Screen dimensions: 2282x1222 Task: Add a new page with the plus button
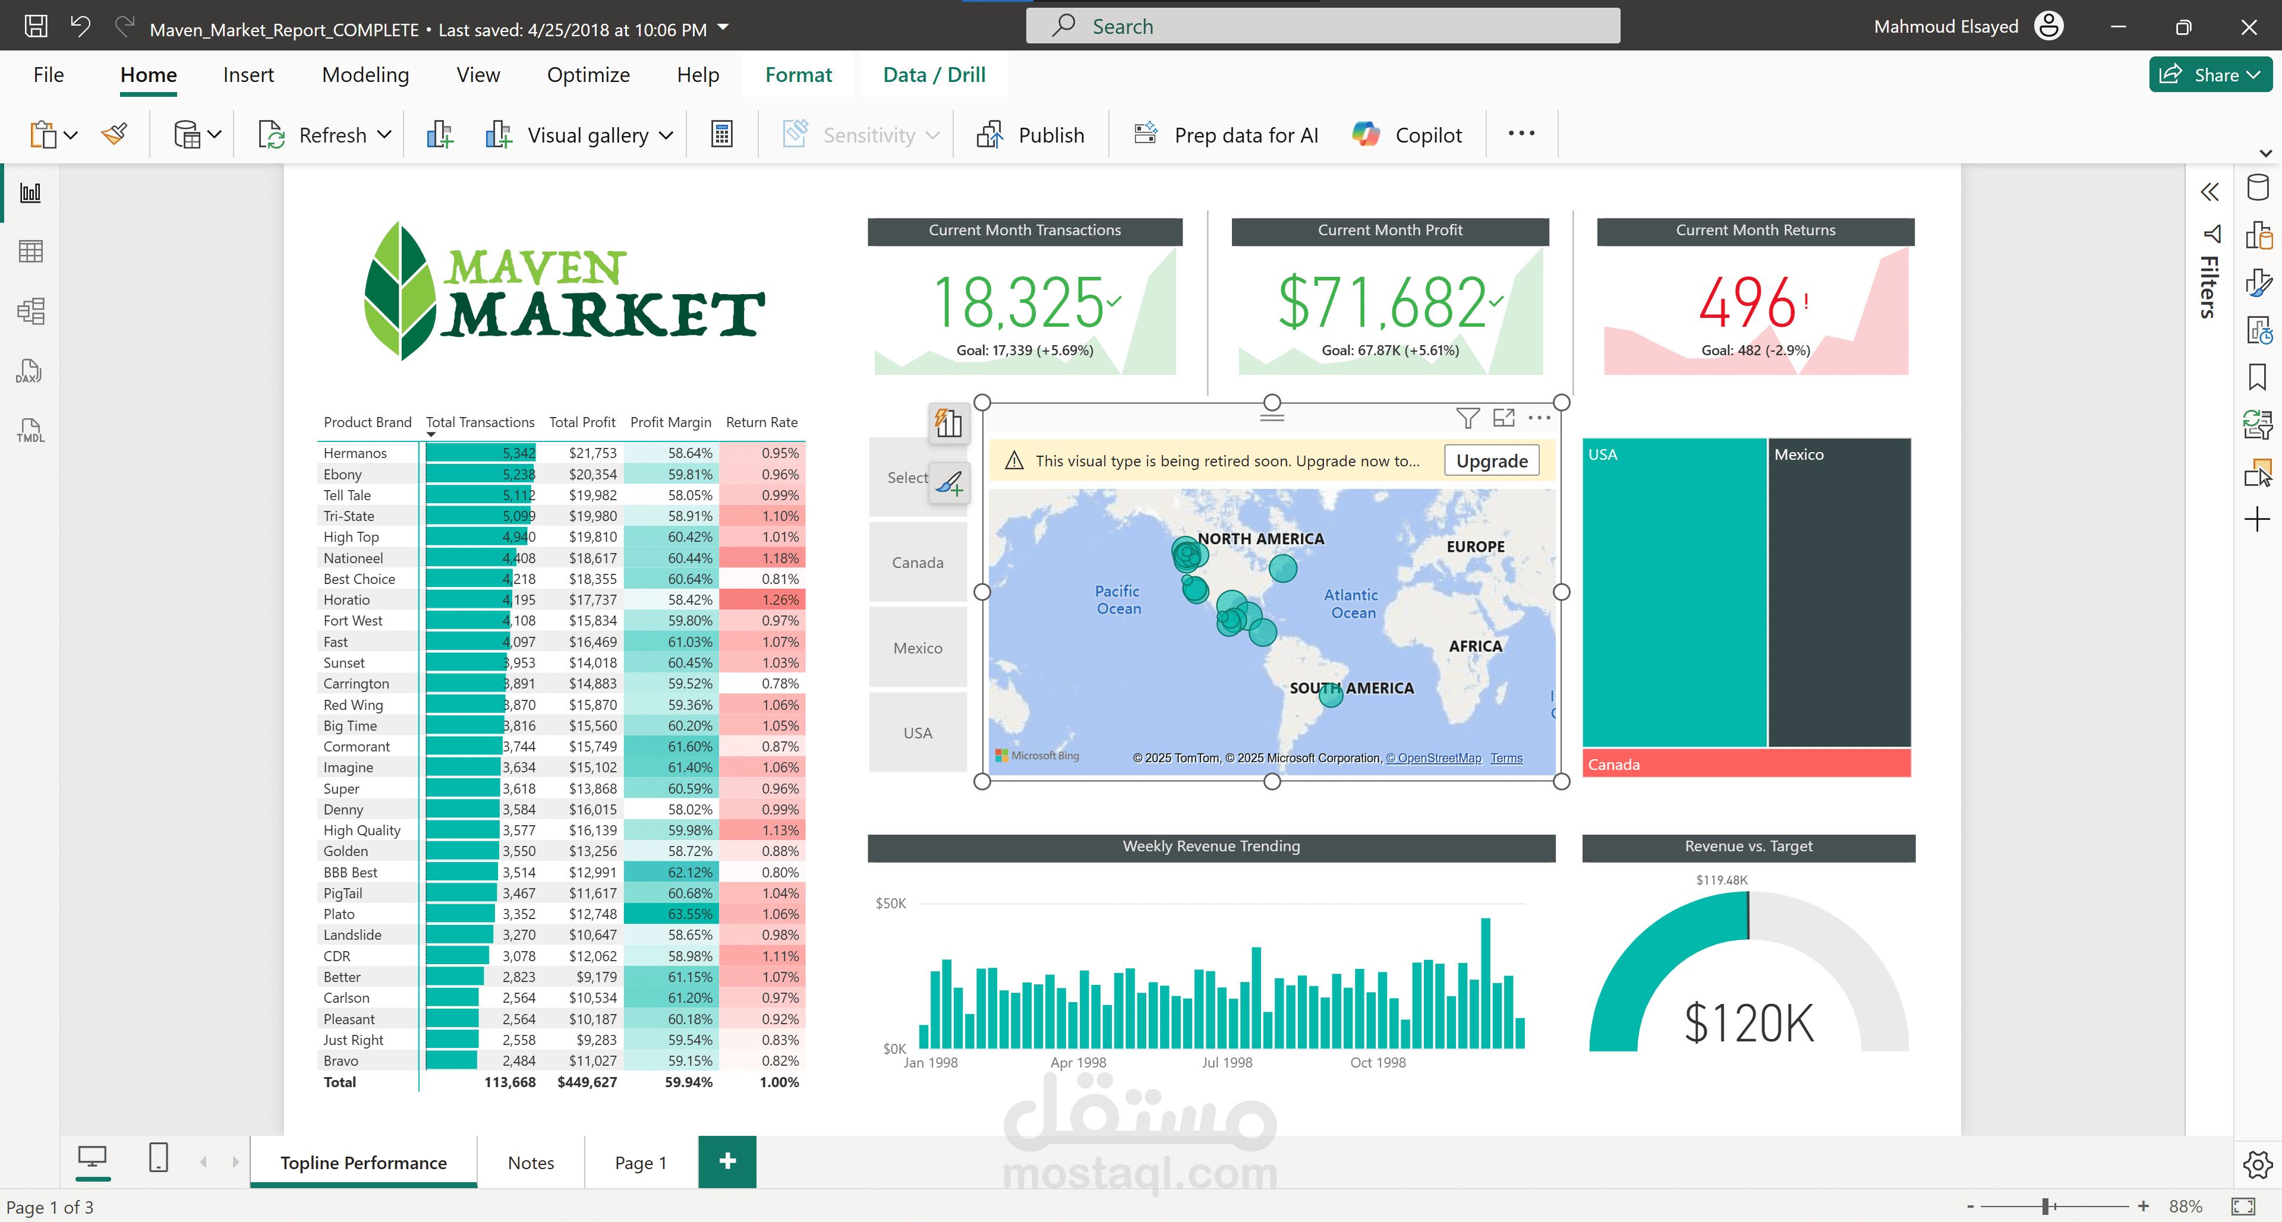[x=727, y=1162]
